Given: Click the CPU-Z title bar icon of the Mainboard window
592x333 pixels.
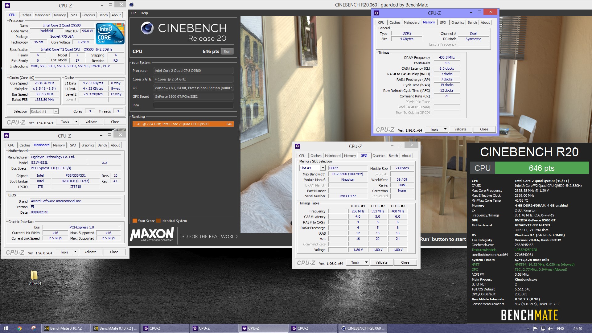Looking at the screenshot, I should click(x=6, y=136).
